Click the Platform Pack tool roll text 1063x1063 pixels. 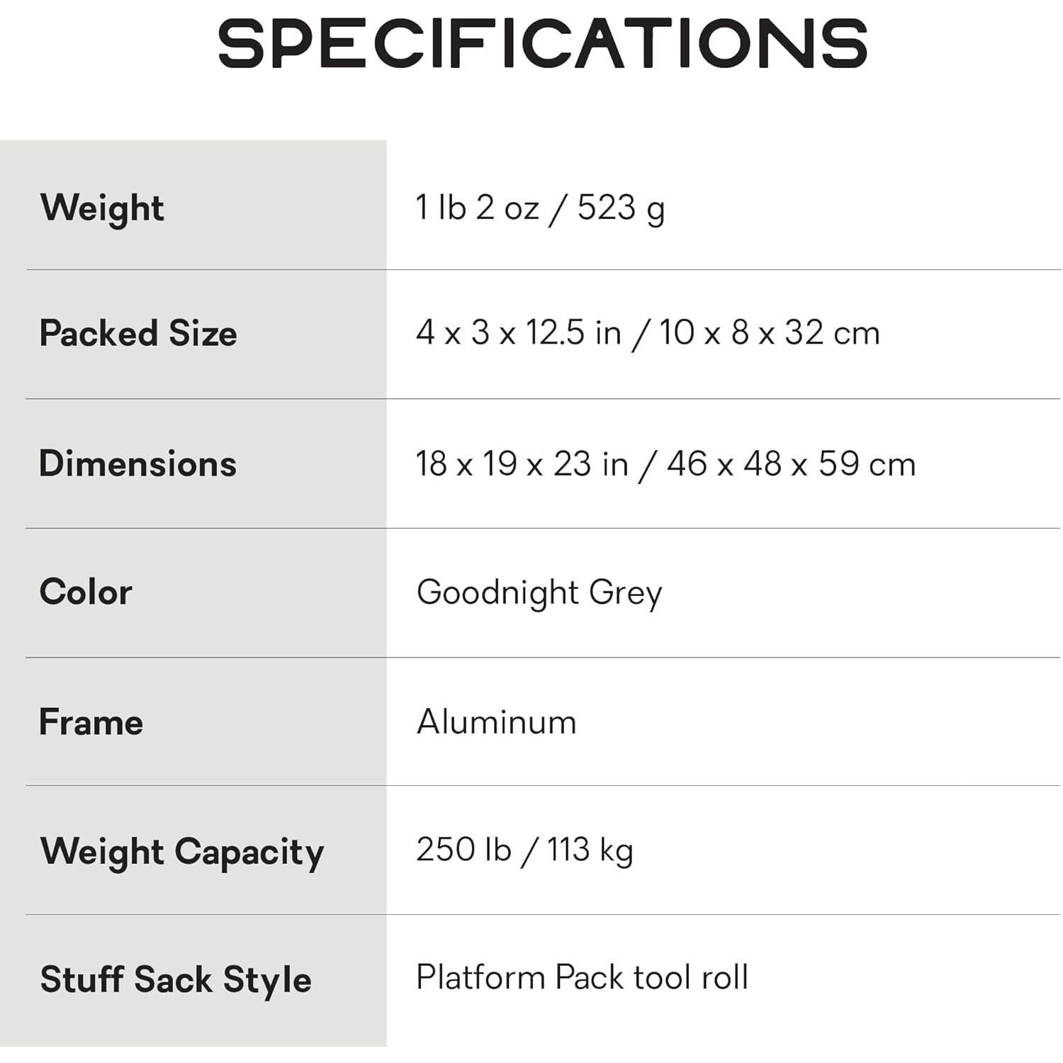(582, 977)
